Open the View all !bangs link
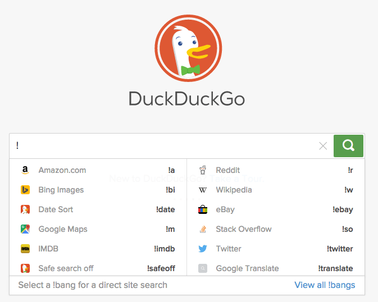 (325, 285)
